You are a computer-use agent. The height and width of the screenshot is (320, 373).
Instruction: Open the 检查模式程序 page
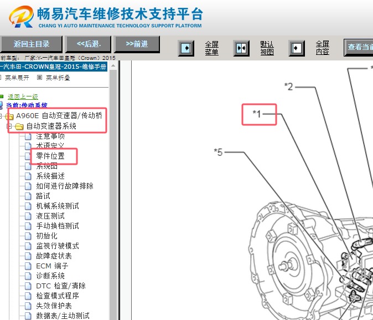[x=58, y=296]
